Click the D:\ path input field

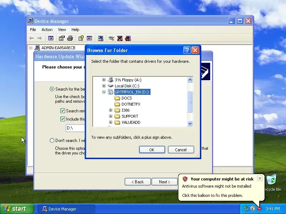75,128
